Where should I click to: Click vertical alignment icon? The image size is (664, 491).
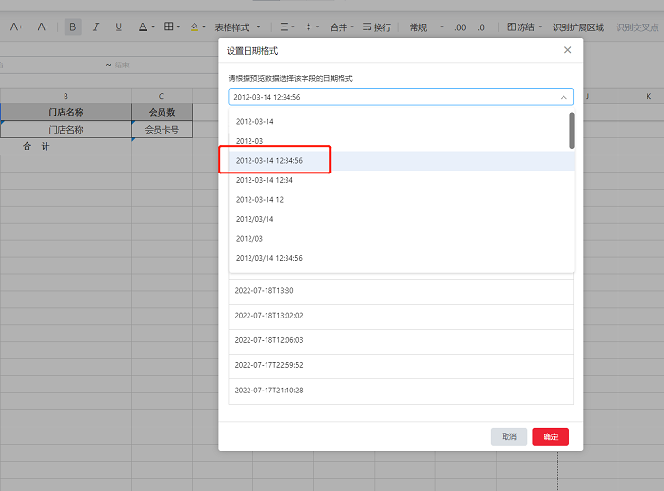point(308,27)
